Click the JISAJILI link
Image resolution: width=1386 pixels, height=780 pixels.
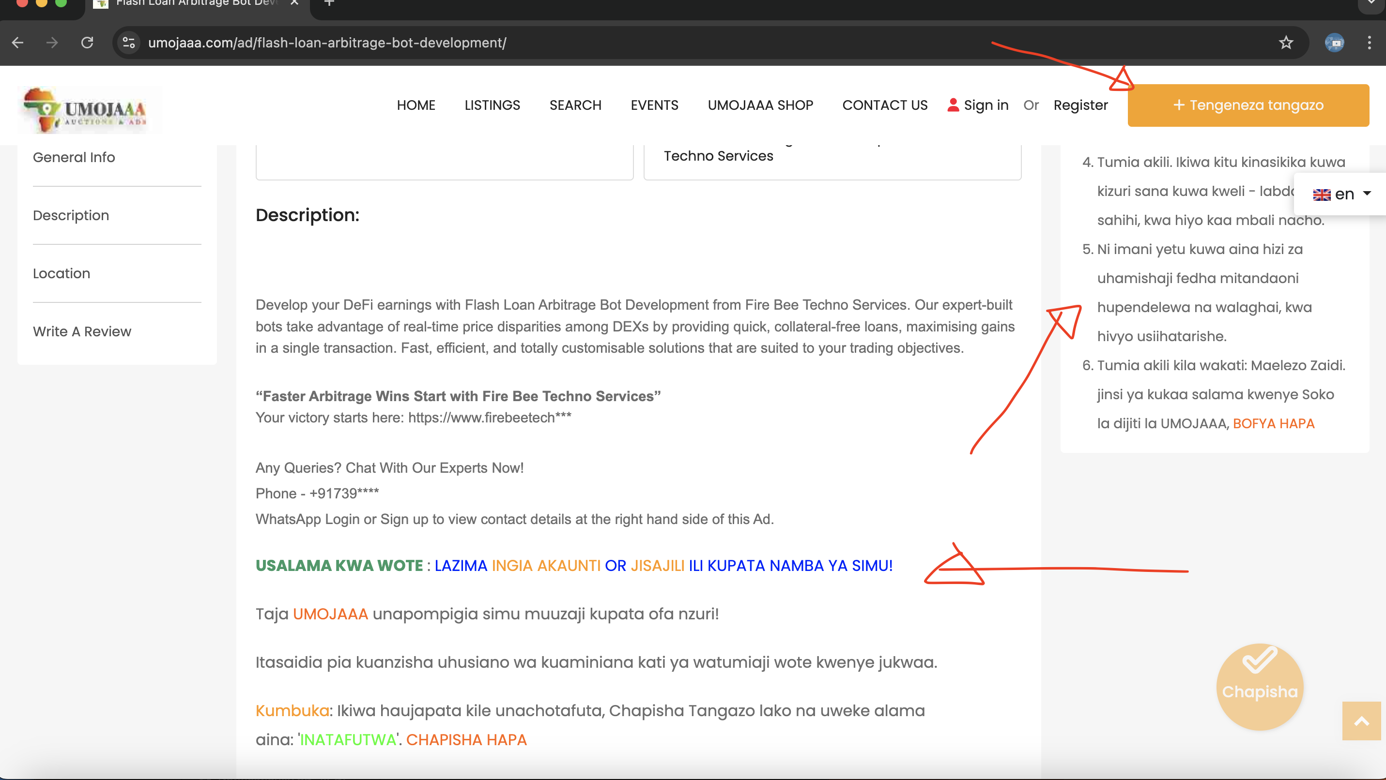click(x=658, y=566)
